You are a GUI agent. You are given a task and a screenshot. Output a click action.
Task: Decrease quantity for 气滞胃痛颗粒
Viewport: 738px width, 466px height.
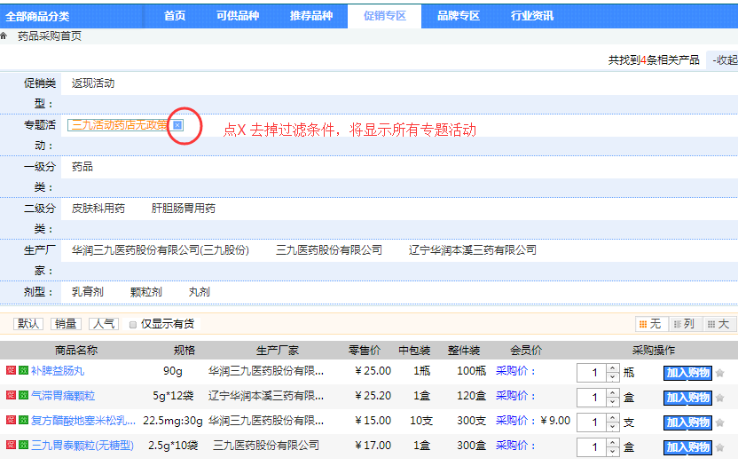pyautogui.click(x=612, y=402)
